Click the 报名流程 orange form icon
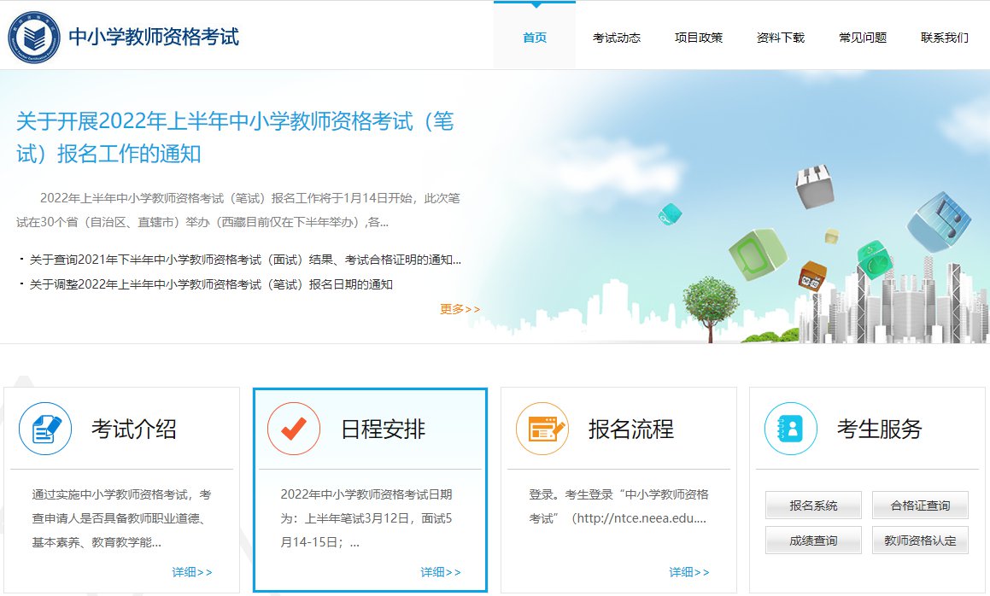Screen dimensions: 990x596 pyautogui.click(x=542, y=429)
